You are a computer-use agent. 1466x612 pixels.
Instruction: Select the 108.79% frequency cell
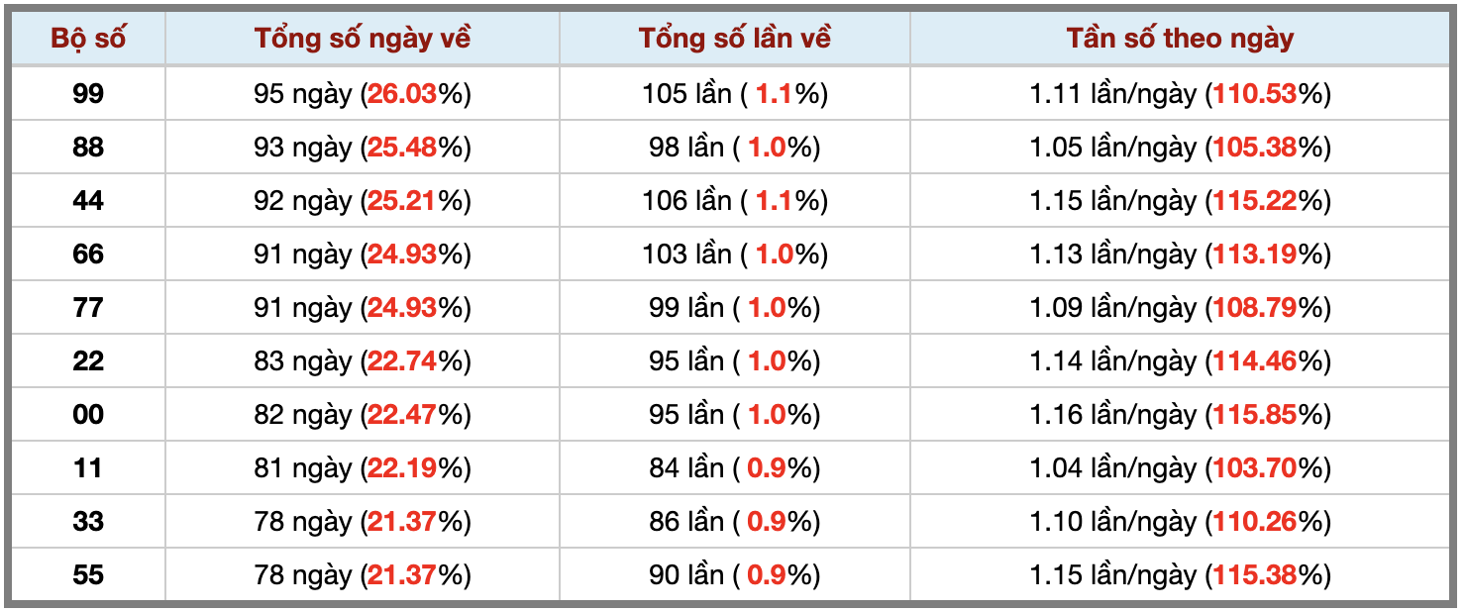[1180, 308]
